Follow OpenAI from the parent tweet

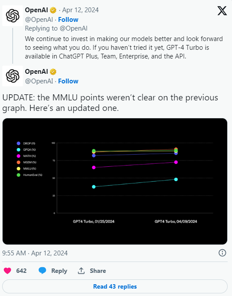click(68, 20)
